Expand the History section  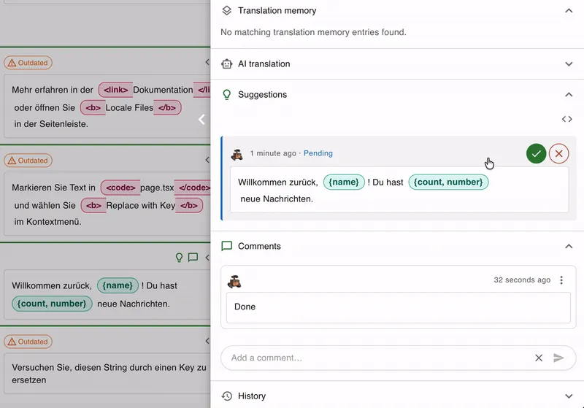coord(569,396)
